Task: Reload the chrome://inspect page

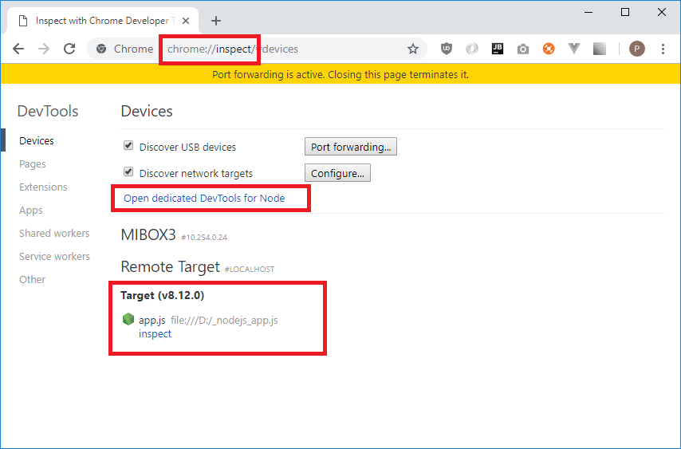Action: coord(69,49)
